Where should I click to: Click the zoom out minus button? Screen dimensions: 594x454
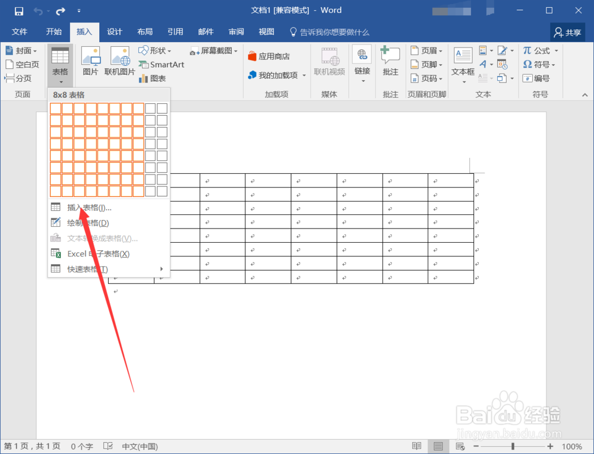click(476, 446)
